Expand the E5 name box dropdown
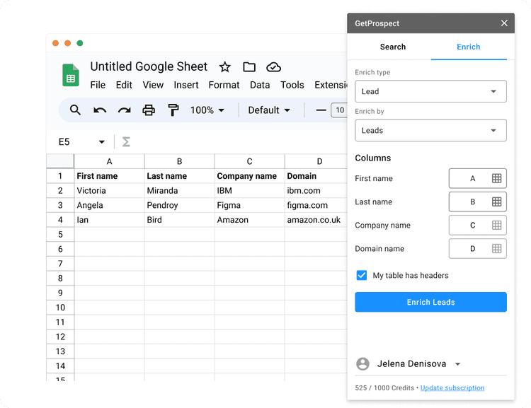This screenshot has width=531, height=408. click(101, 142)
